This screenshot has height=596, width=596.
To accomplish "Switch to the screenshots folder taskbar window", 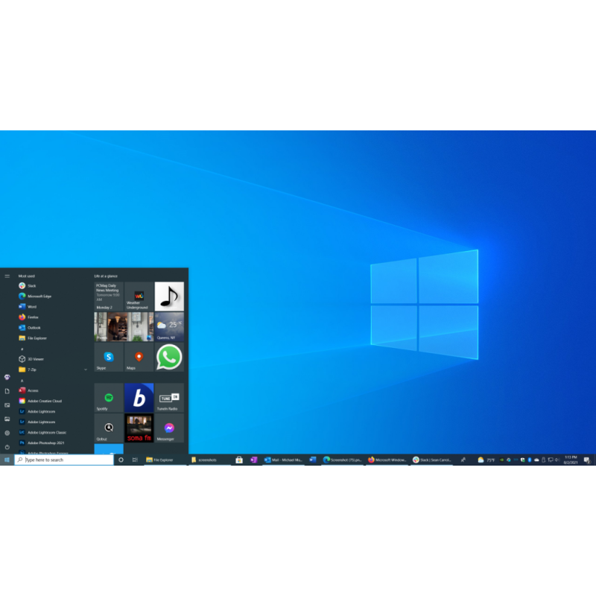I will click(205, 460).
